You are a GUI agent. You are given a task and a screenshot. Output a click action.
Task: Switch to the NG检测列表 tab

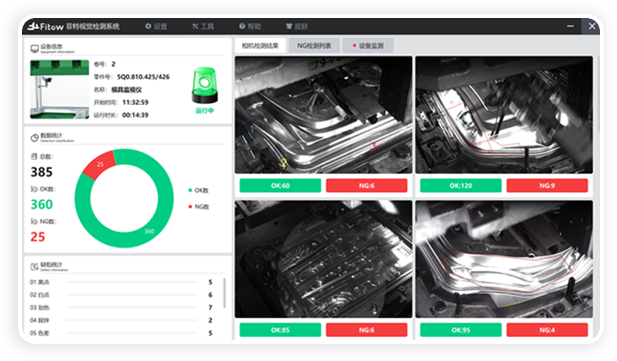(x=314, y=46)
